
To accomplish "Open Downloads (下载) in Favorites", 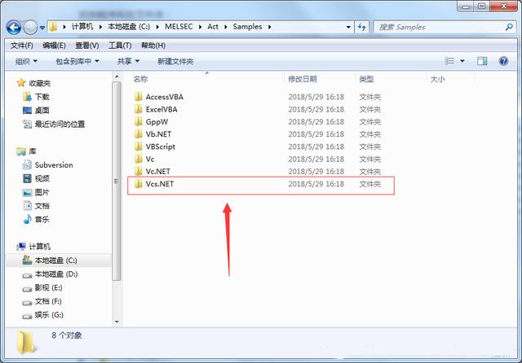I will tap(42, 97).
